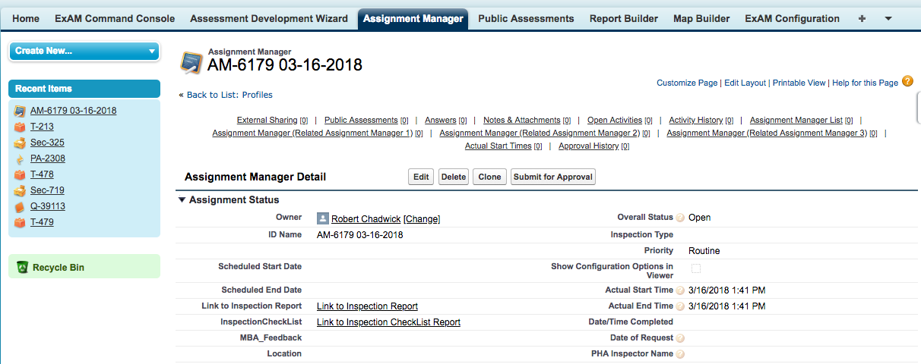Click the Sec-325 recent item icon
The height and width of the screenshot is (364, 921).
(20, 143)
